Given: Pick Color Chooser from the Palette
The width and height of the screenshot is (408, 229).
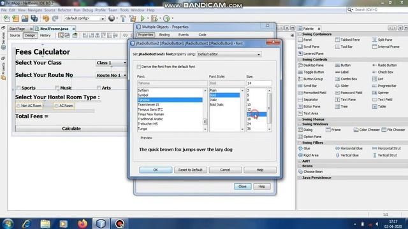Looking at the screenshot, I should point(367,130).
